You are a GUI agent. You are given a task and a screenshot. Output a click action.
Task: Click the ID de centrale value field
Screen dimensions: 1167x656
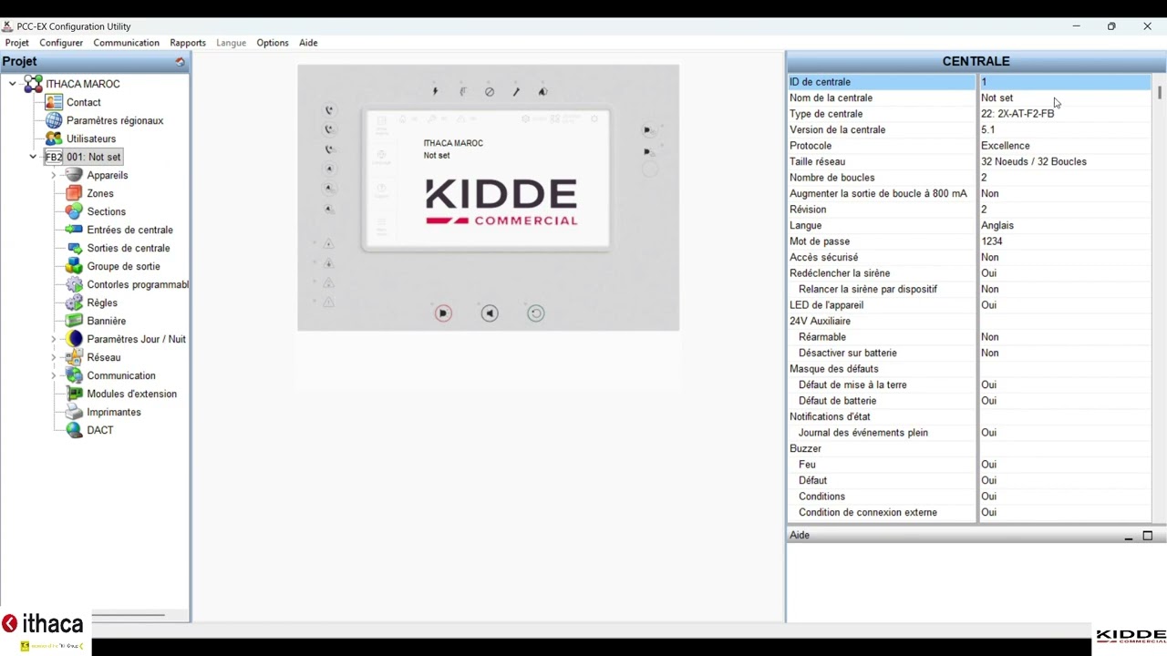[1065, 82]
